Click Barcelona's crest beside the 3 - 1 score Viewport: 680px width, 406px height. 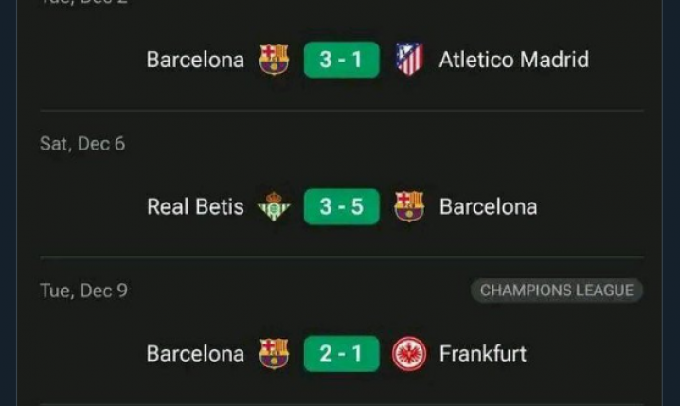(x=274, y=60)
